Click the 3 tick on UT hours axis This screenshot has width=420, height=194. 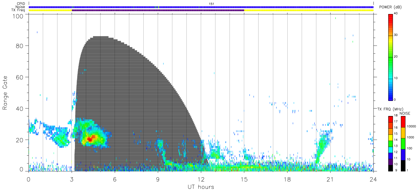72,179
